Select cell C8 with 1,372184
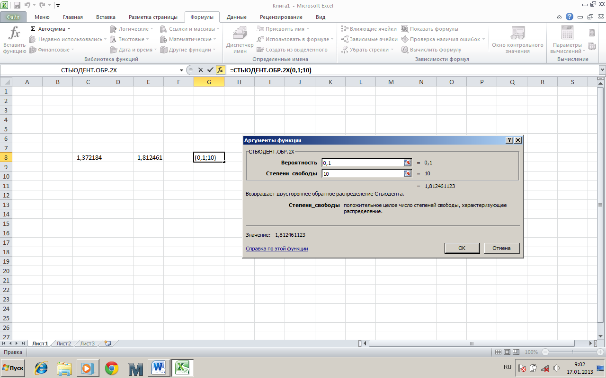This screenshot has height=378, width=606. point(88,157)
